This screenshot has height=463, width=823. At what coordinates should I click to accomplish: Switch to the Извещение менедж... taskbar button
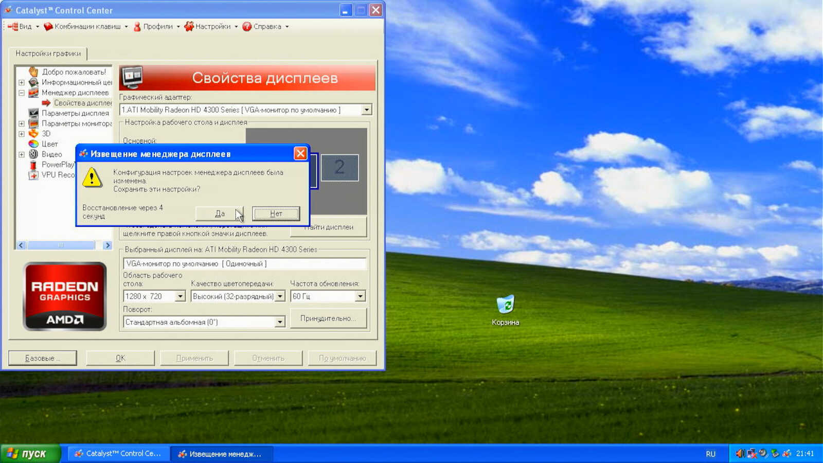(x=221, y=454)
